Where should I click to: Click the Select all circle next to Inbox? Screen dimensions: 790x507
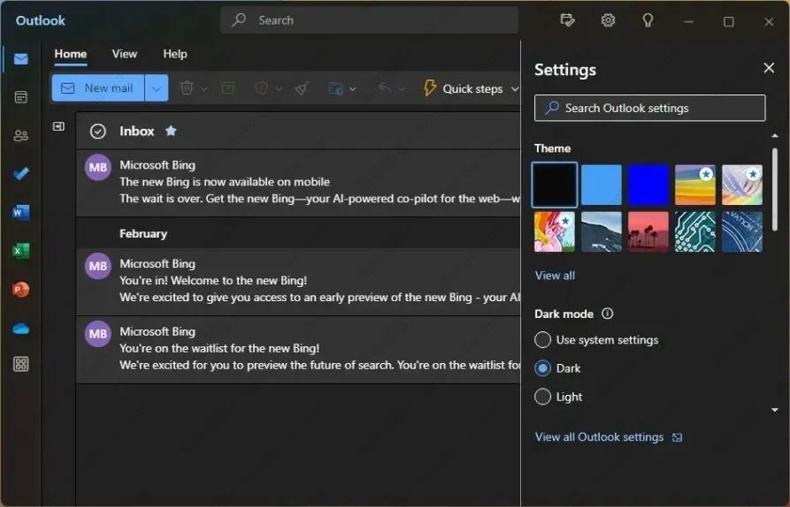[97, 132]
